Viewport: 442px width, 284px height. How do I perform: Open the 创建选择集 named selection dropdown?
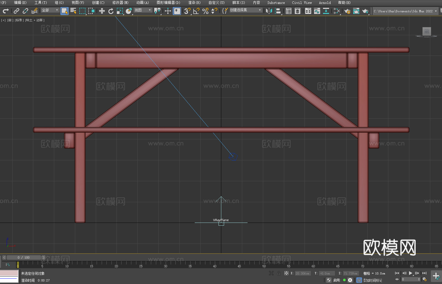tap(246, 10)
